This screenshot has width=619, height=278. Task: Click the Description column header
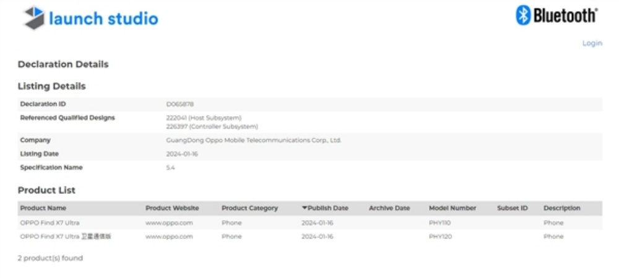(561, 208)
